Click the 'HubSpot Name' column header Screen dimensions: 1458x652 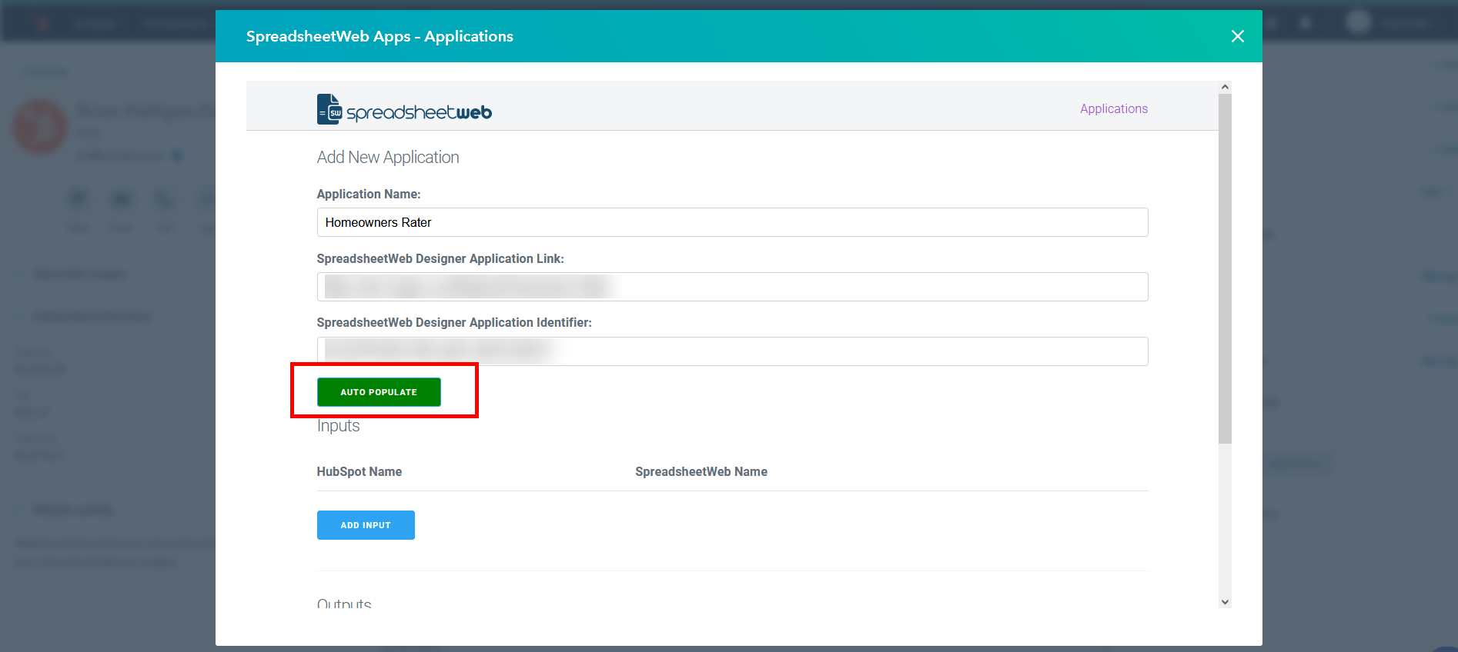tap(359, 471)
